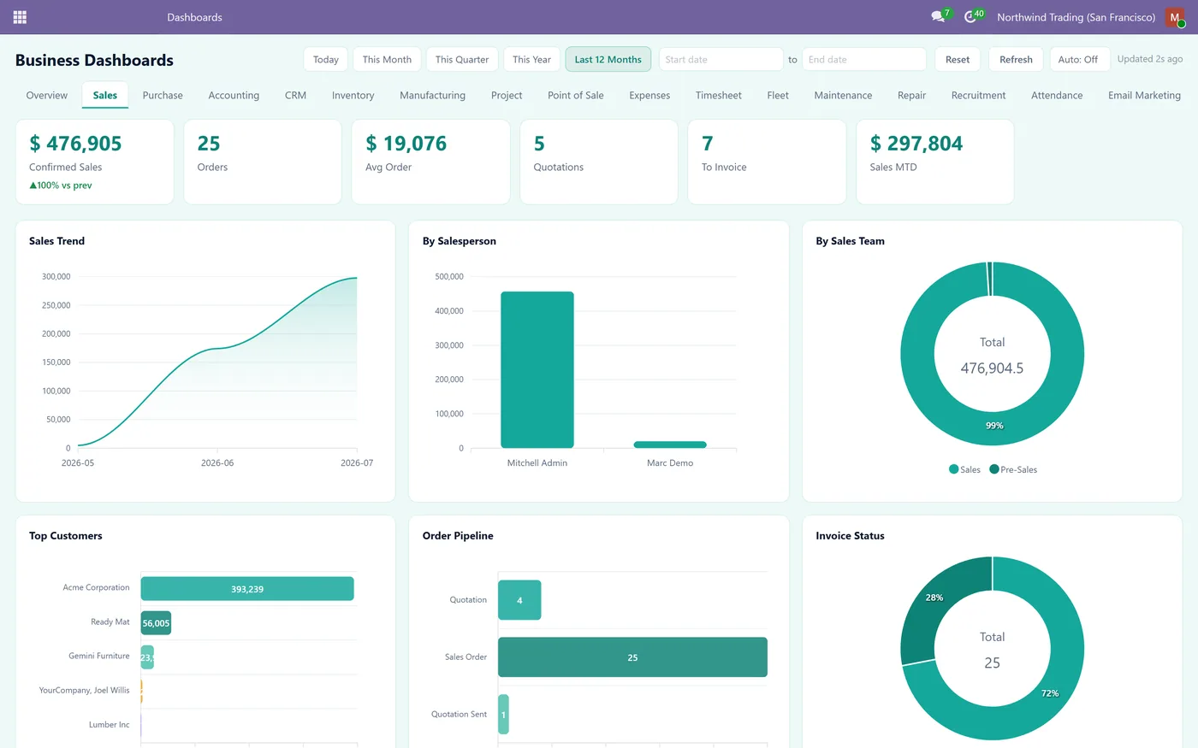The image size is (1198, 748).
Task: Open the Timesheet tab
Action: [x=719, y=95]
